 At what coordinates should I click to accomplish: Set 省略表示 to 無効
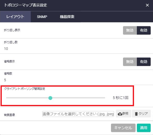point(130,62)
